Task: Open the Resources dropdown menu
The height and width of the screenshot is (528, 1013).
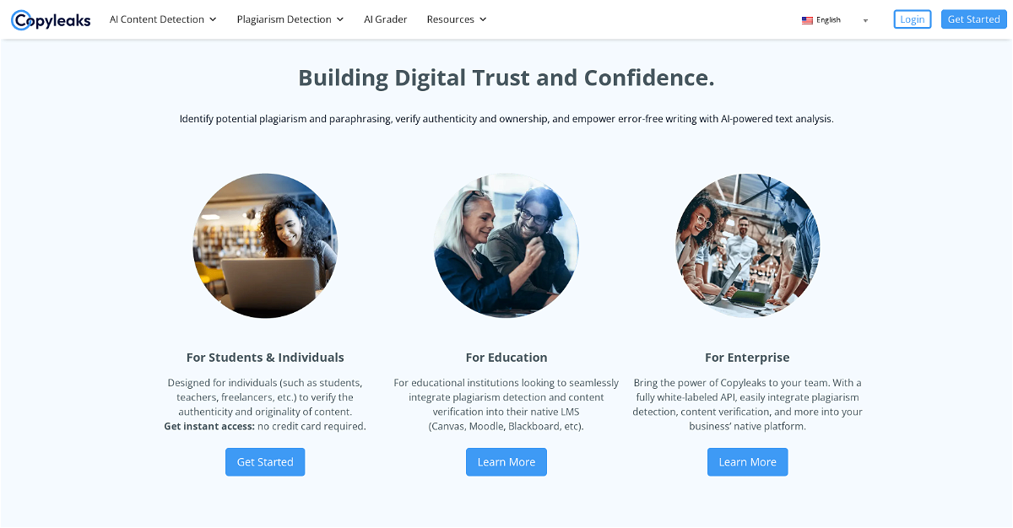Action: click(457, 19)
